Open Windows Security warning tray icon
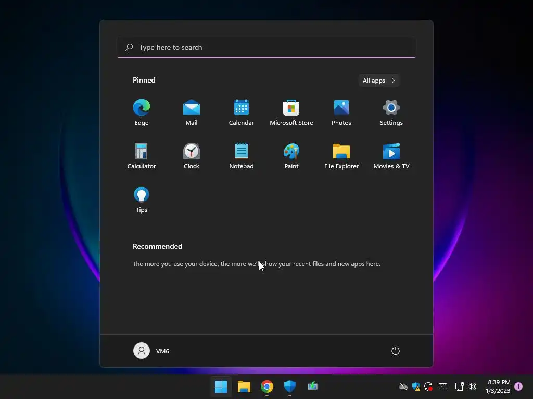533x399 pixels. (416, 387)
